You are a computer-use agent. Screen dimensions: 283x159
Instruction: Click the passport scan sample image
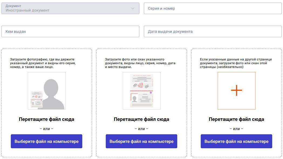pos(141,91)
